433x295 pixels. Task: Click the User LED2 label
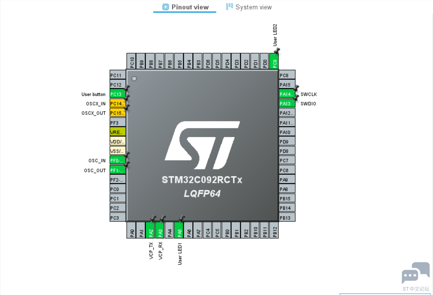click(x=275, y=35)
